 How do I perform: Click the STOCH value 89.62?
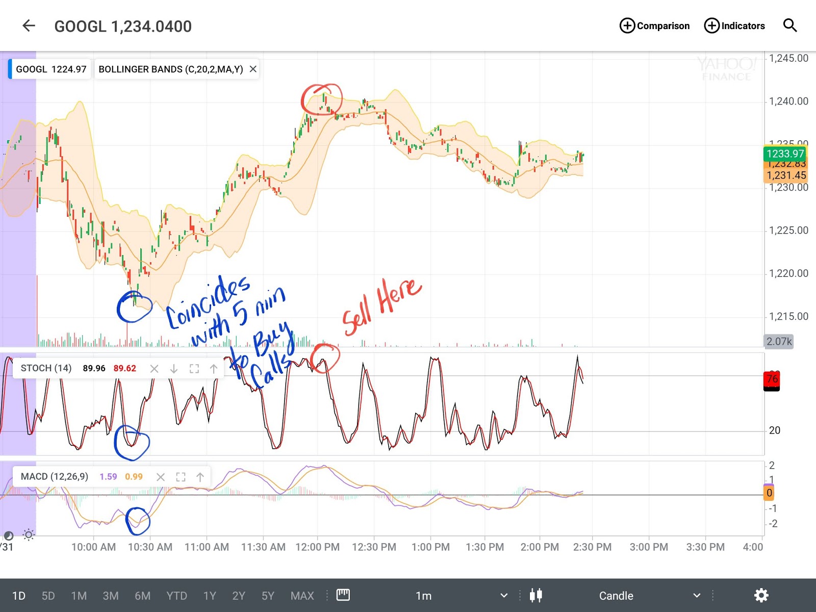pyautogui.click(x=124, y=368)
